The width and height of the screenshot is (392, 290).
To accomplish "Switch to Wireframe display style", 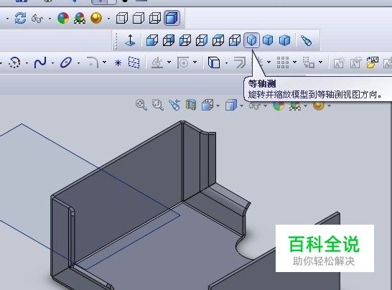I will tap(155, 18).
